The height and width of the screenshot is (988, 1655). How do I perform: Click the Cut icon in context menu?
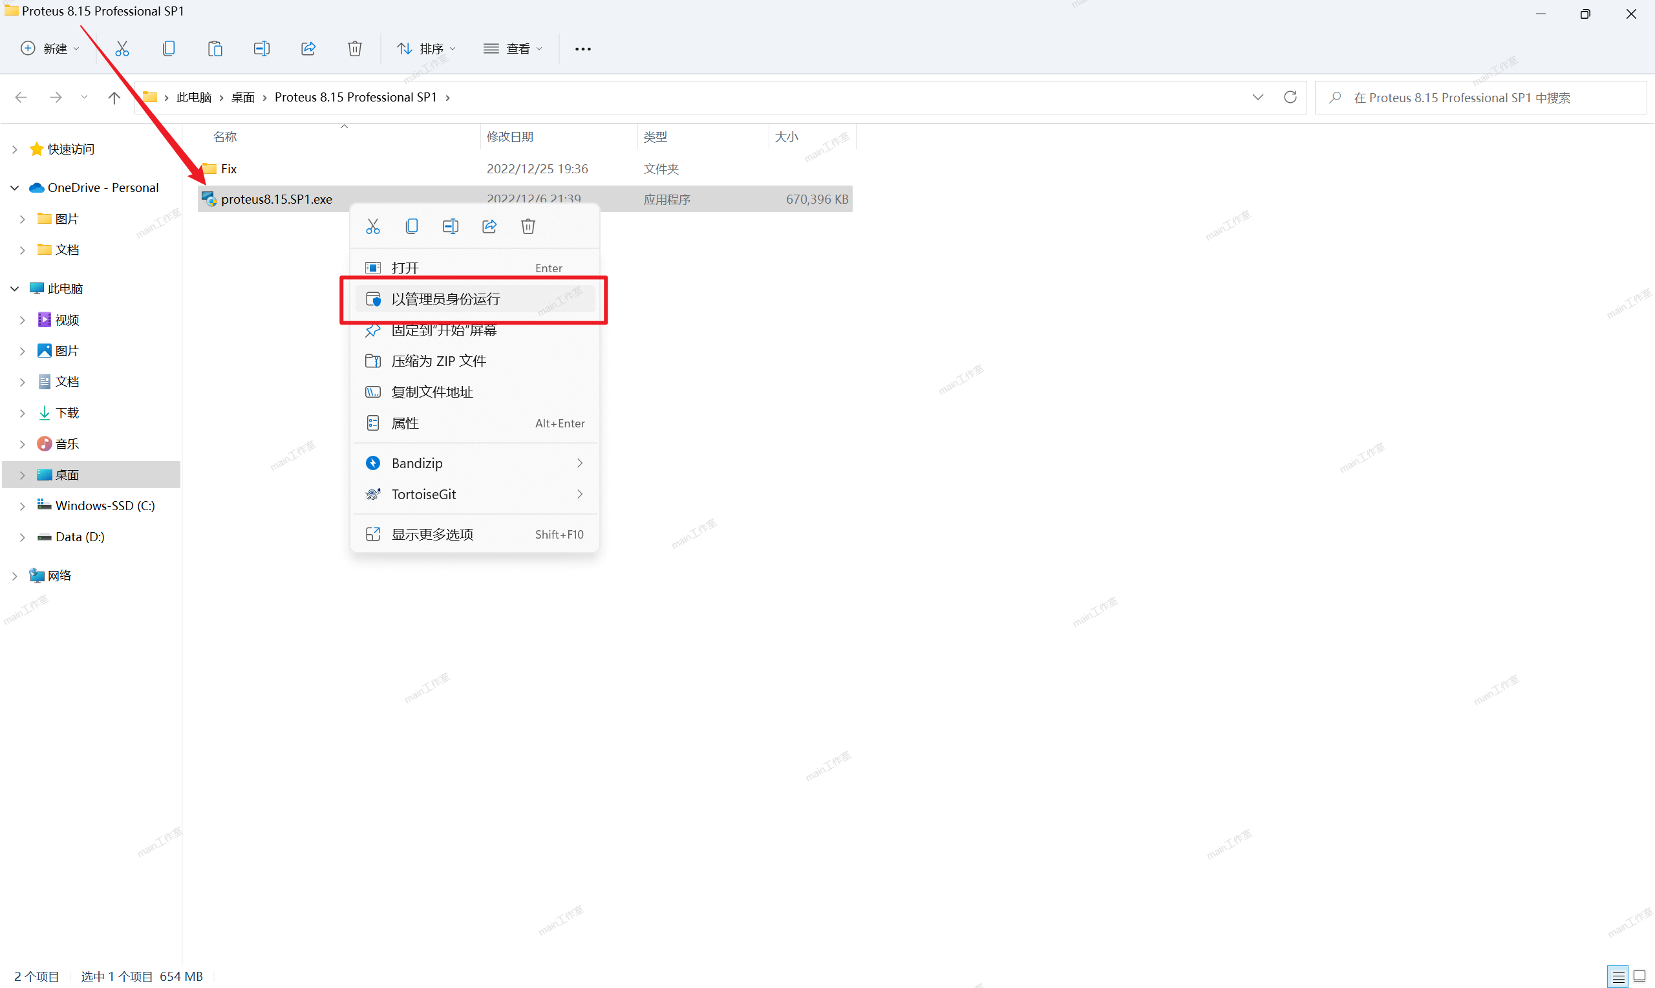(372, 226)
